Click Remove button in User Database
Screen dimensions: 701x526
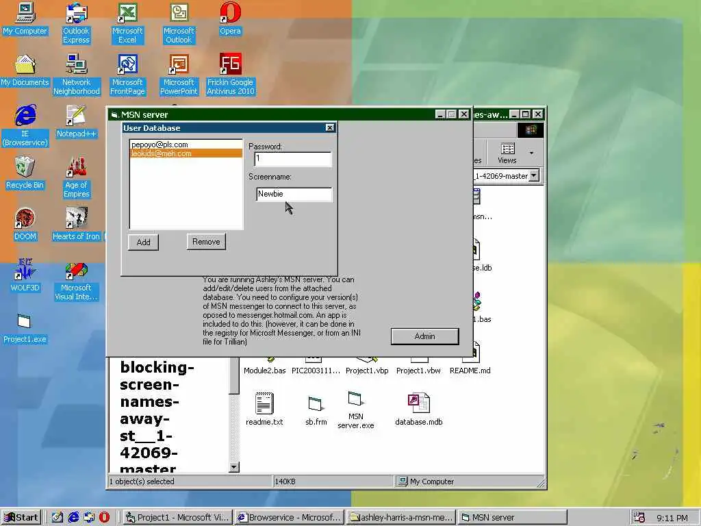pos(206,242)
